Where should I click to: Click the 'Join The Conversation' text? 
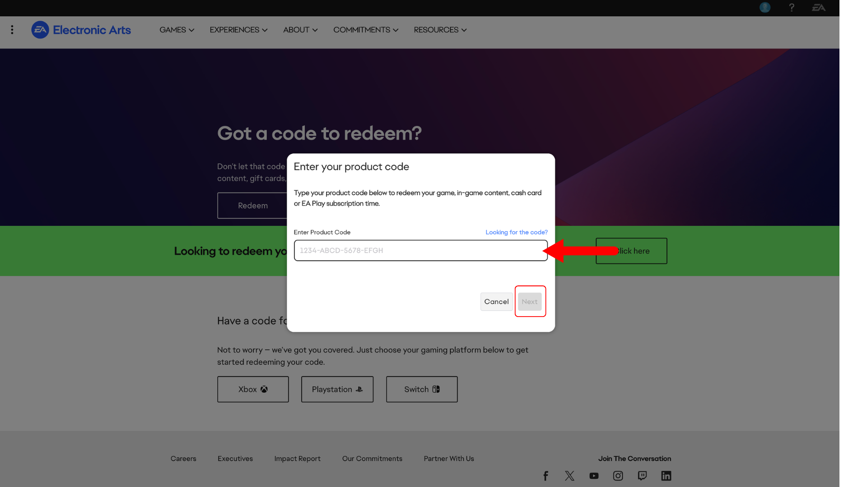(634, 459)
